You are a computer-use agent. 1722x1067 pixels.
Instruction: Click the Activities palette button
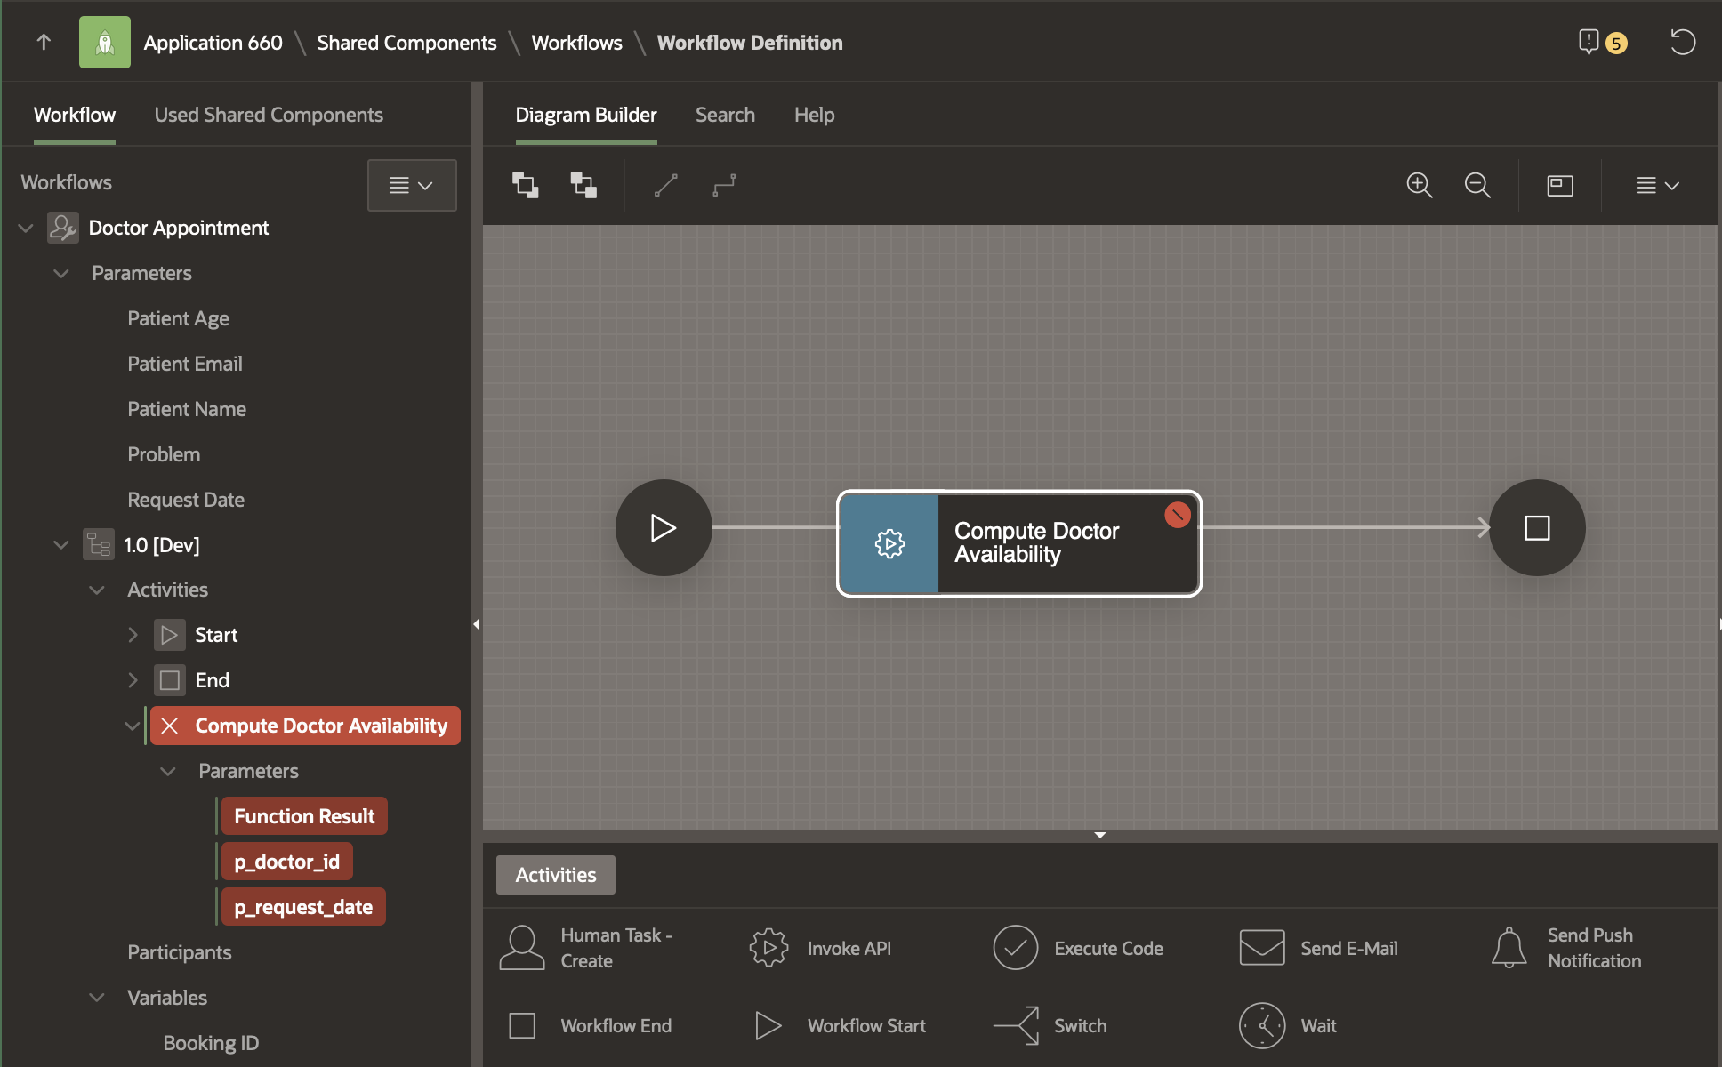click(x=556, y=875)
